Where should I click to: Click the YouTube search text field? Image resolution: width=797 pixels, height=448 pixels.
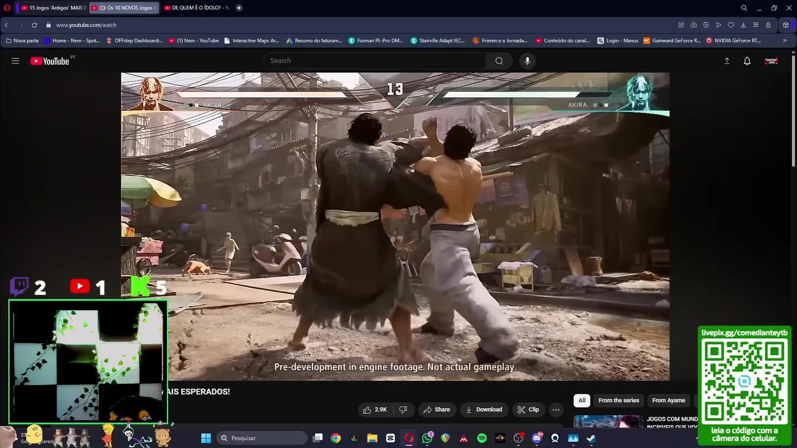click(x=375, y=61)
